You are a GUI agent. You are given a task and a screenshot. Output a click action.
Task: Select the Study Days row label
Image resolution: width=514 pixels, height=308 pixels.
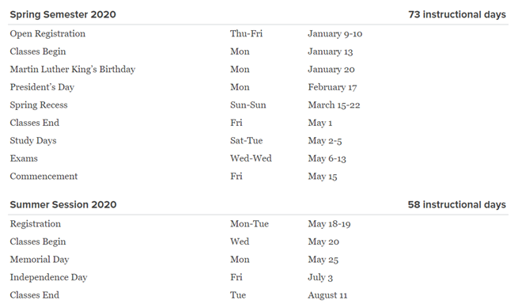click(x=33, y=140)
